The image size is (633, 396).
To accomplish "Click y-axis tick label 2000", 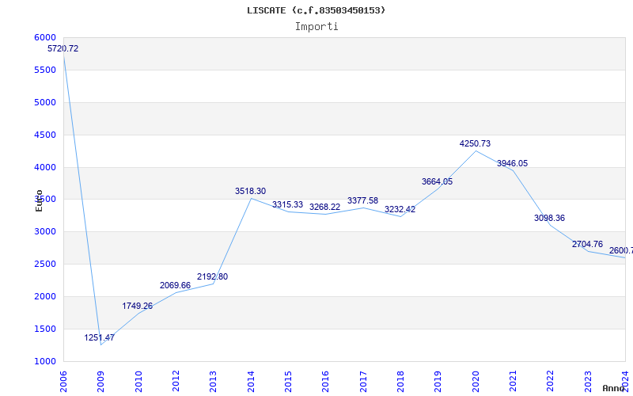I will coord(45,296).
